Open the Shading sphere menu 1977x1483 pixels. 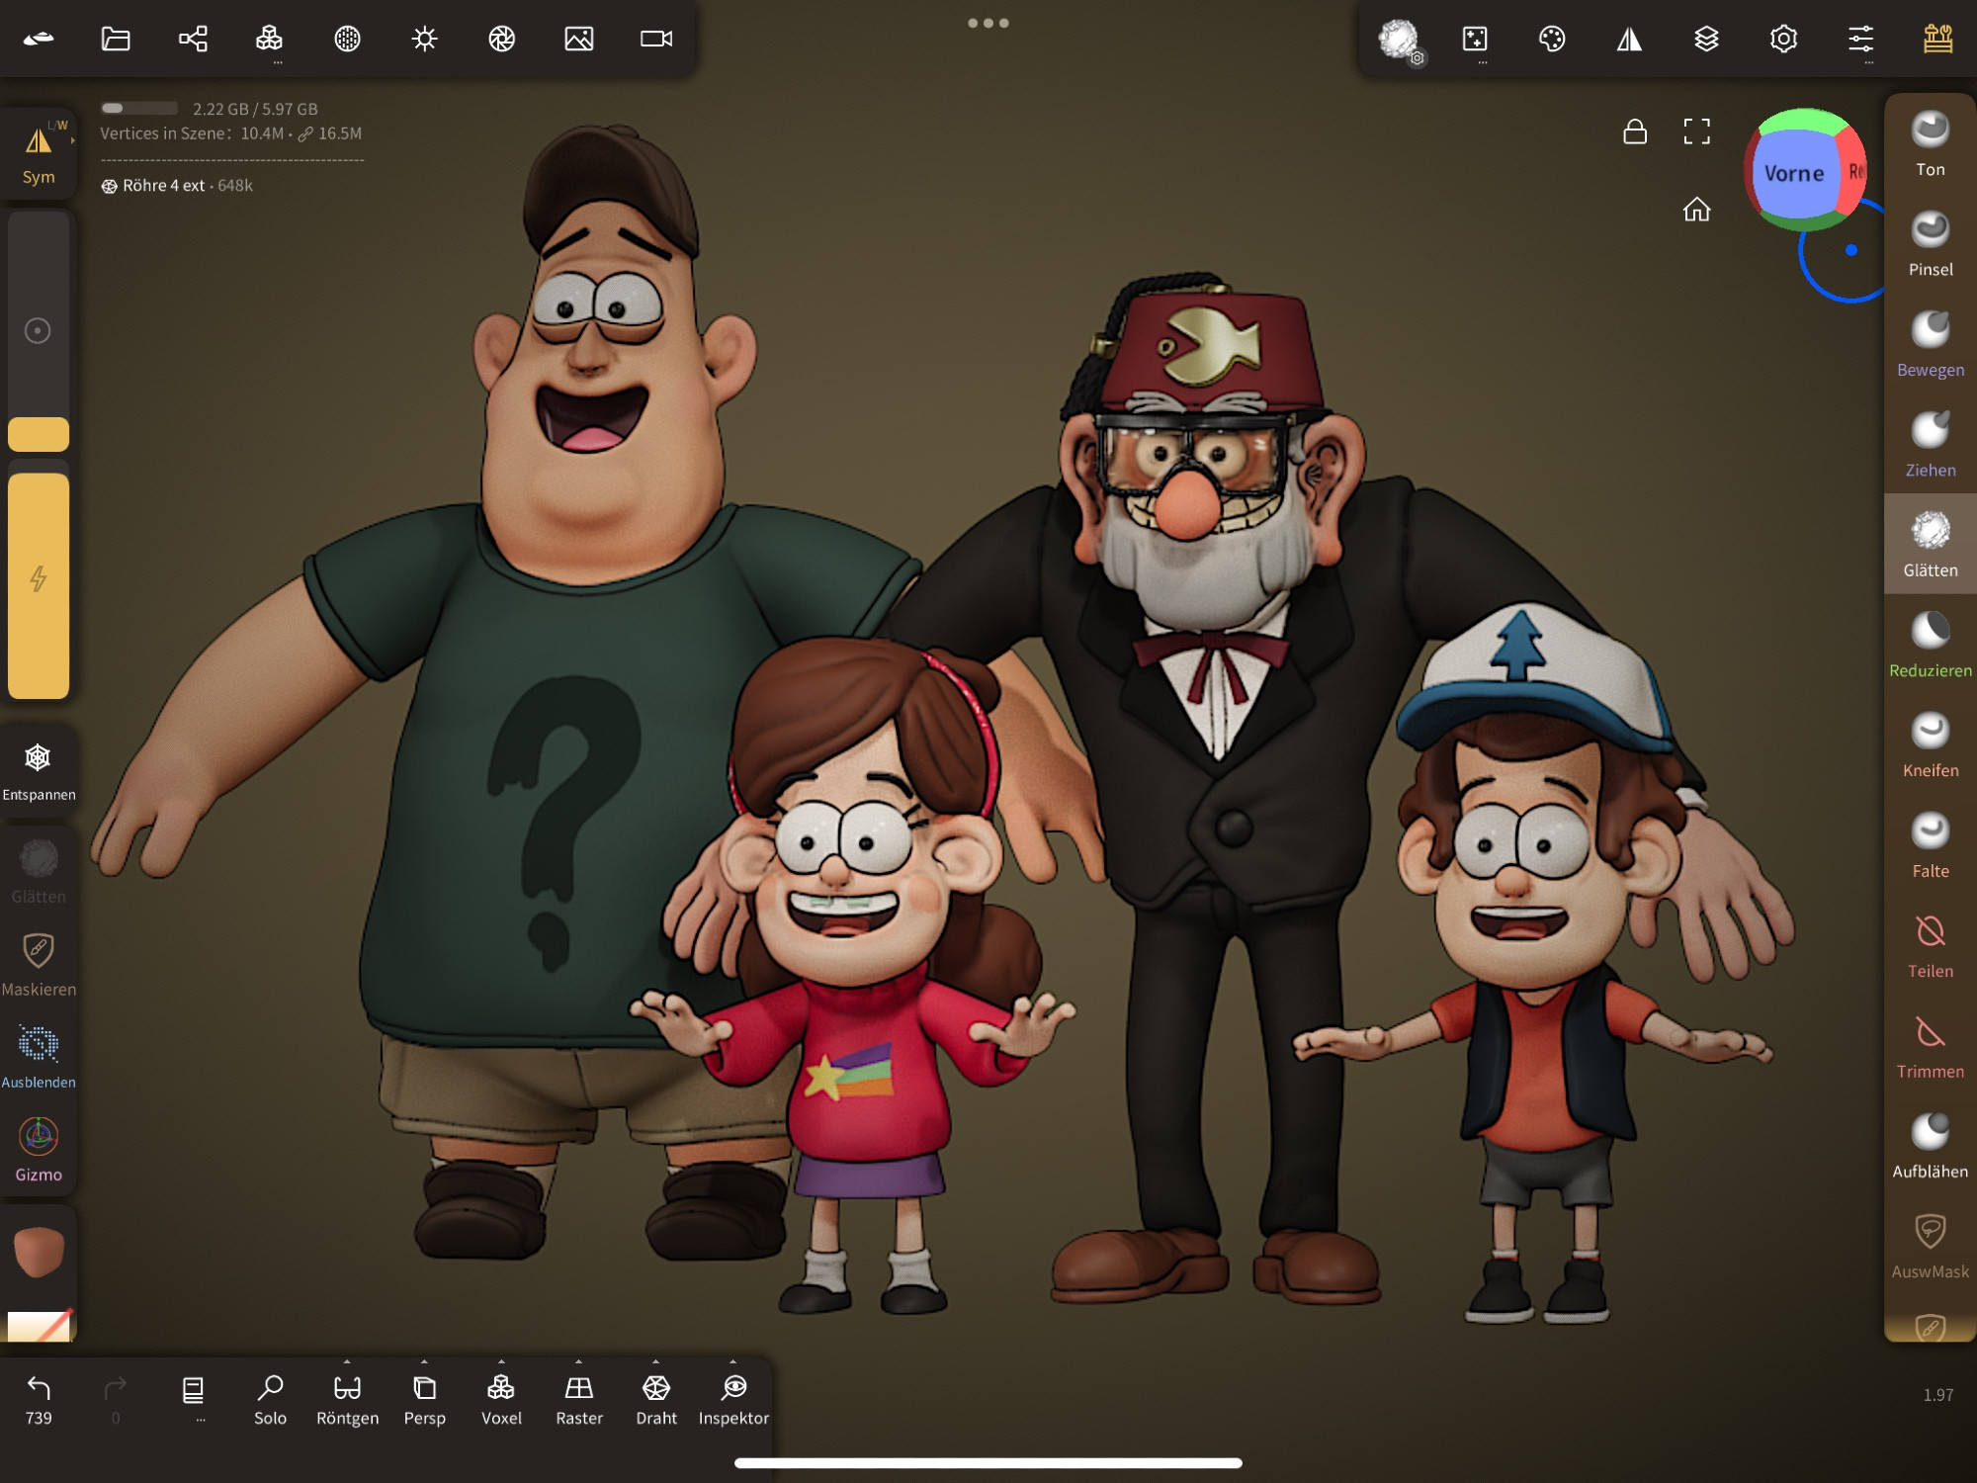[347, 39]
